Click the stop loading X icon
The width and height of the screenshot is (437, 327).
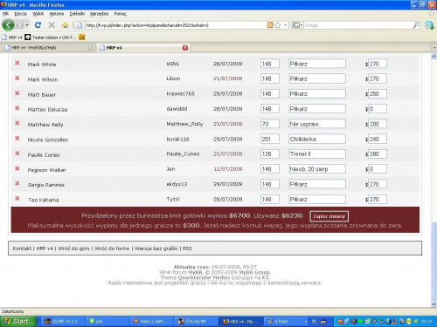52,25
